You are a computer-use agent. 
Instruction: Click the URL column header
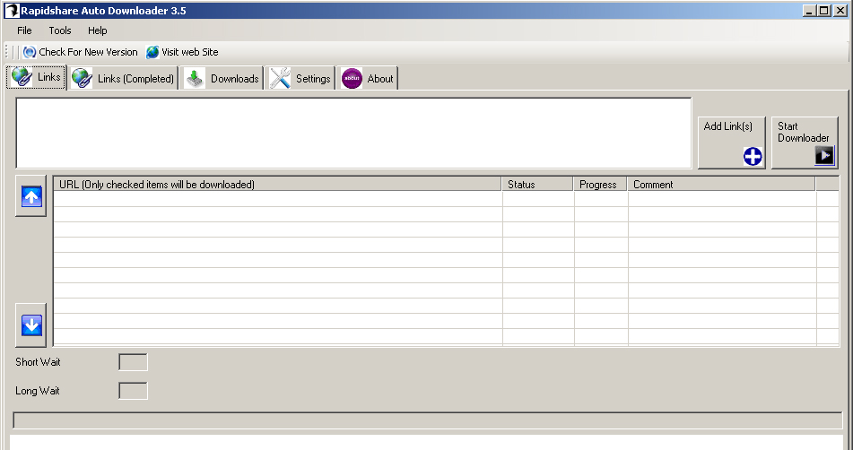(277, 185)
